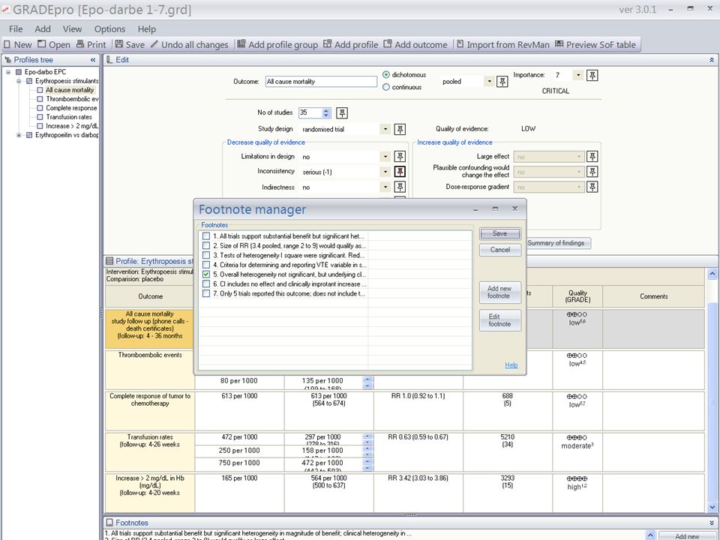Open Help link in Footnote manager
Image resolution: width=720 pixels, height=540 pixels.
511,365
